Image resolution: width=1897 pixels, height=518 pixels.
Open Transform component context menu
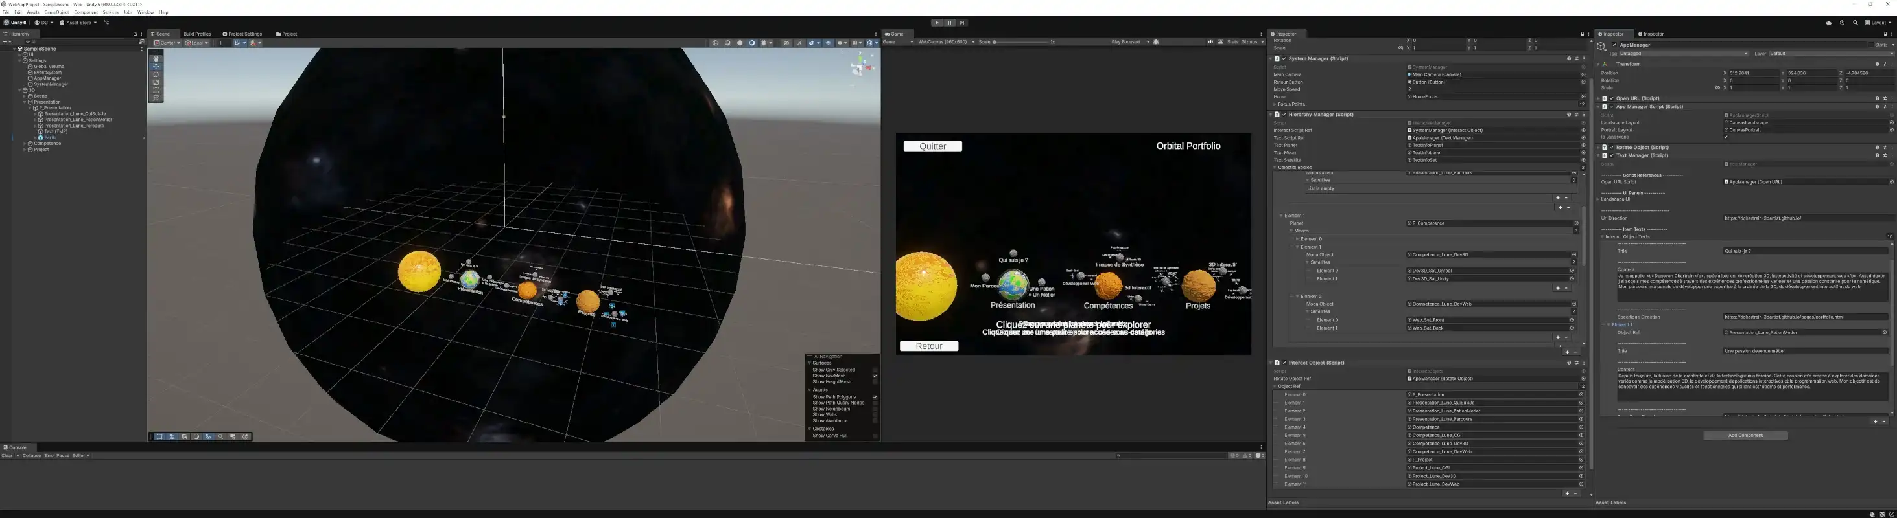[x=1891, y=64]
